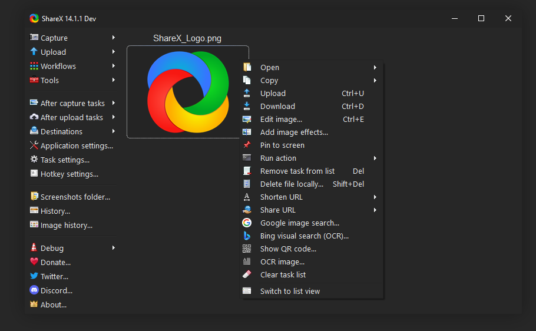The height and width of the screenshot is (331, 536).
Task: Open Share URL submenu entry
Action: (312, 210)
